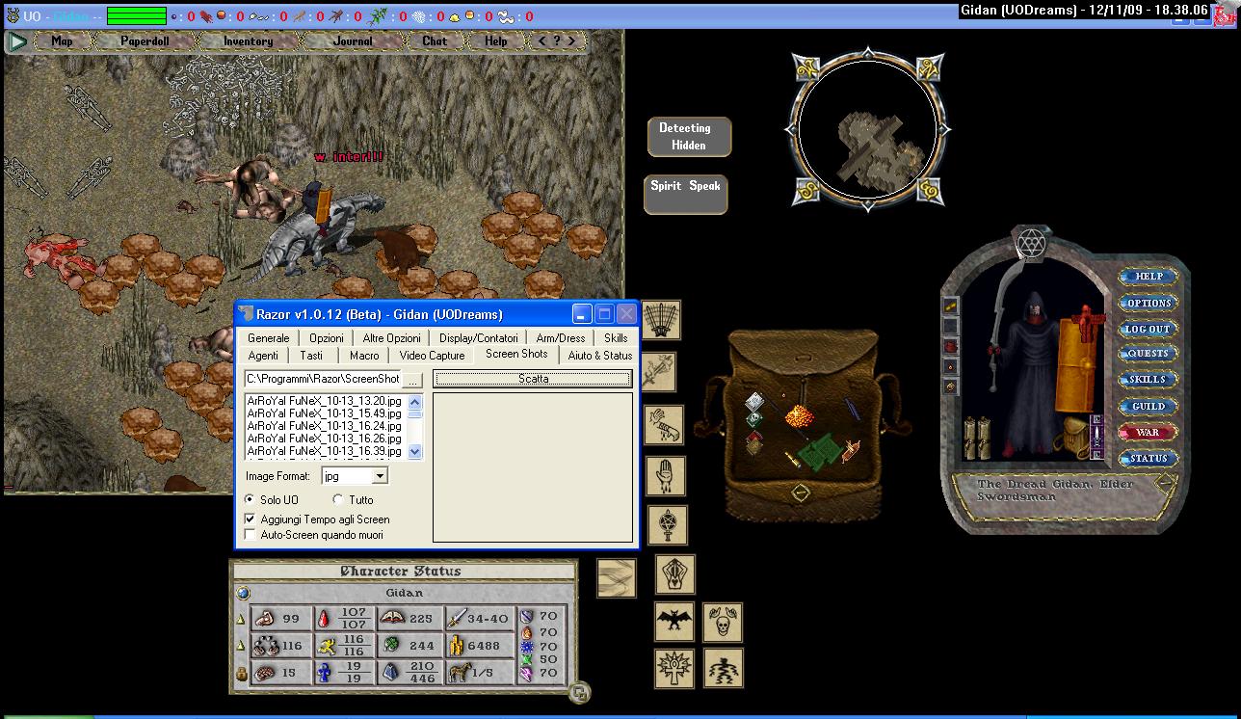Open the Paperdoll from the top bar
Viewport: 1241px width, 719px height.
pos(144,41)
